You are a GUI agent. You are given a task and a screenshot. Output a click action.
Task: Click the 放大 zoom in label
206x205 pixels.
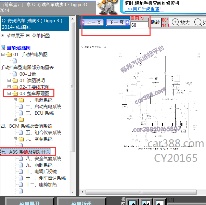coord(185,23)
